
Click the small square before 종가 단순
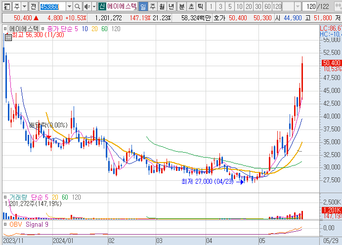43,29
